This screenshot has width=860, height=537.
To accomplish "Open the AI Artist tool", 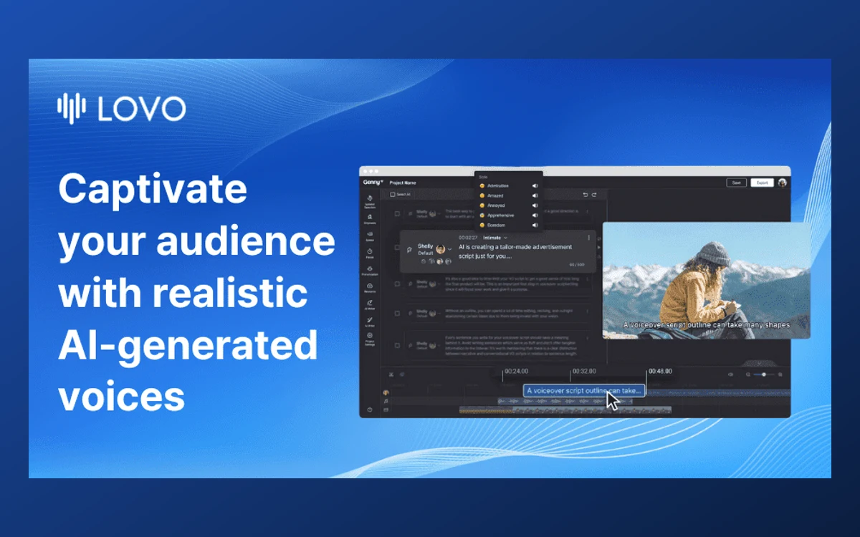I will [370, 321].
